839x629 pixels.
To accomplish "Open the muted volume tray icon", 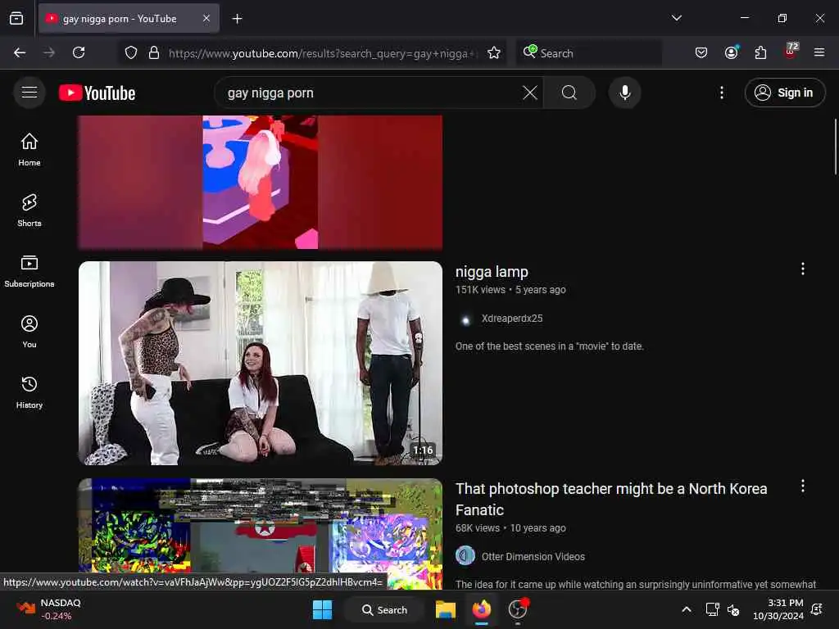I will point(733,609).
